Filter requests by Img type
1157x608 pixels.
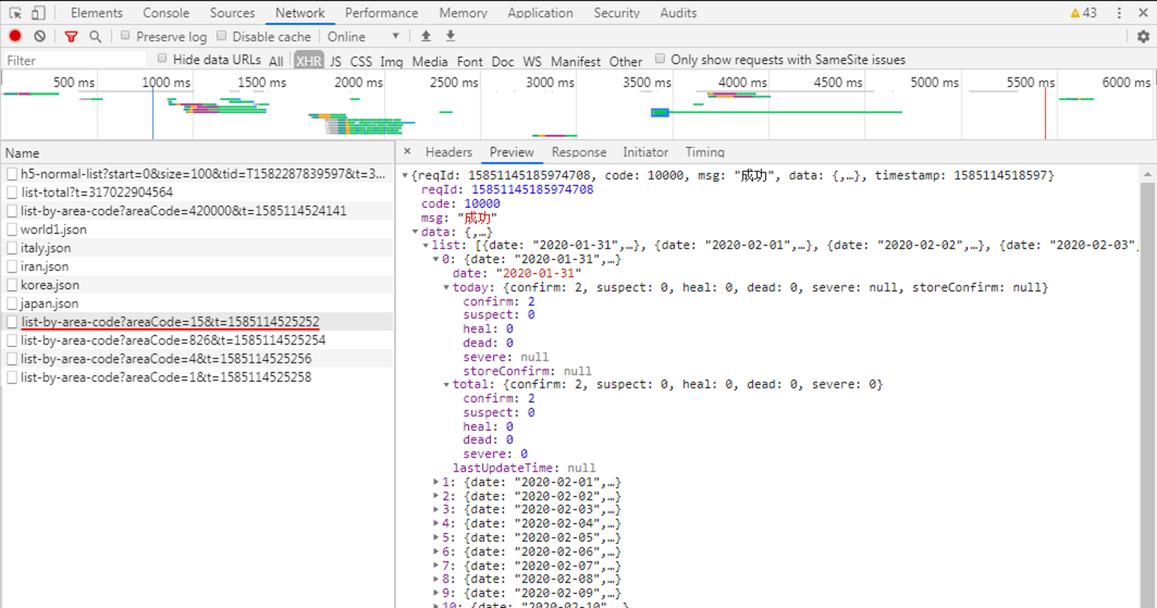391,61
